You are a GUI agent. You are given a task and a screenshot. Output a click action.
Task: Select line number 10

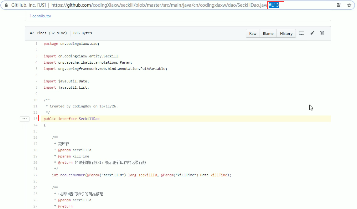click(35, 100)
